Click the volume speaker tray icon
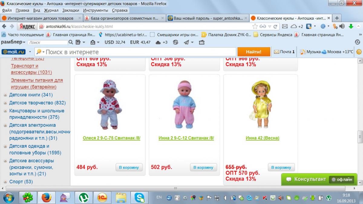This screenshot has width=363, height=204. 281,198
